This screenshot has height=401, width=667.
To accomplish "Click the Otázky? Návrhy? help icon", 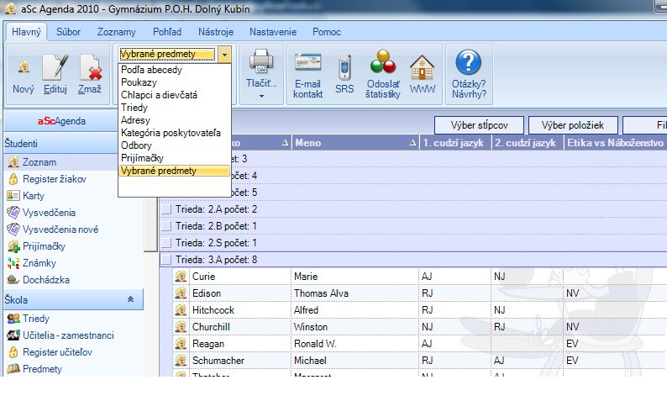I will tap(469, 62).
